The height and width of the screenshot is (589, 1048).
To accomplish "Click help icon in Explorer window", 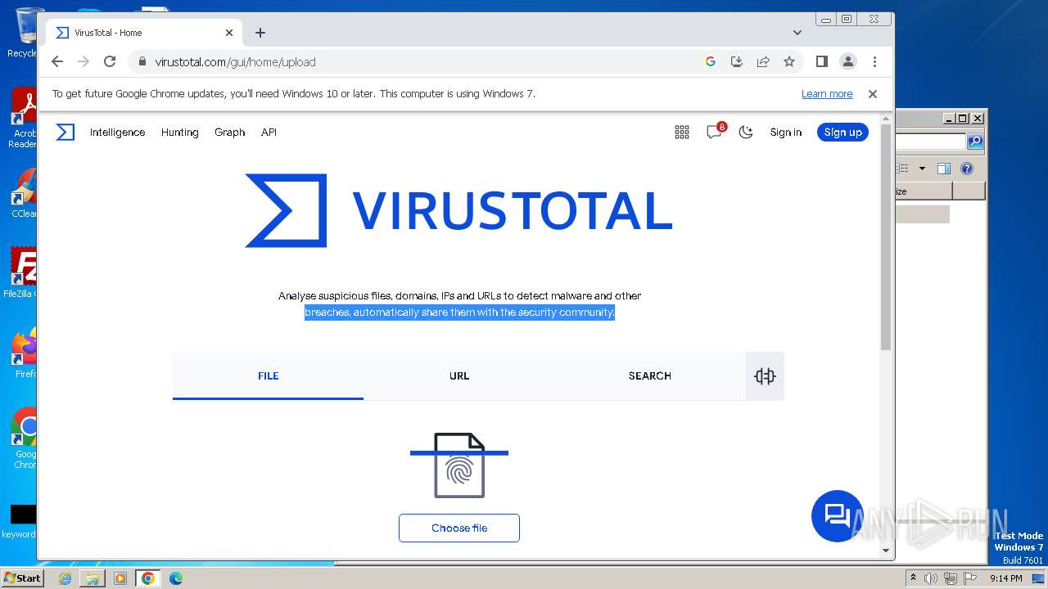I will tap(967, 169).
